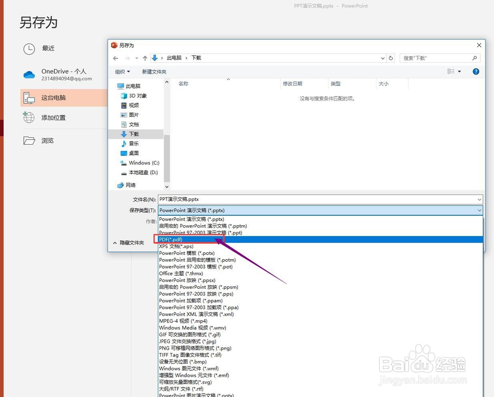Click the refresh icon by the address bar

[x=391, y=58]
